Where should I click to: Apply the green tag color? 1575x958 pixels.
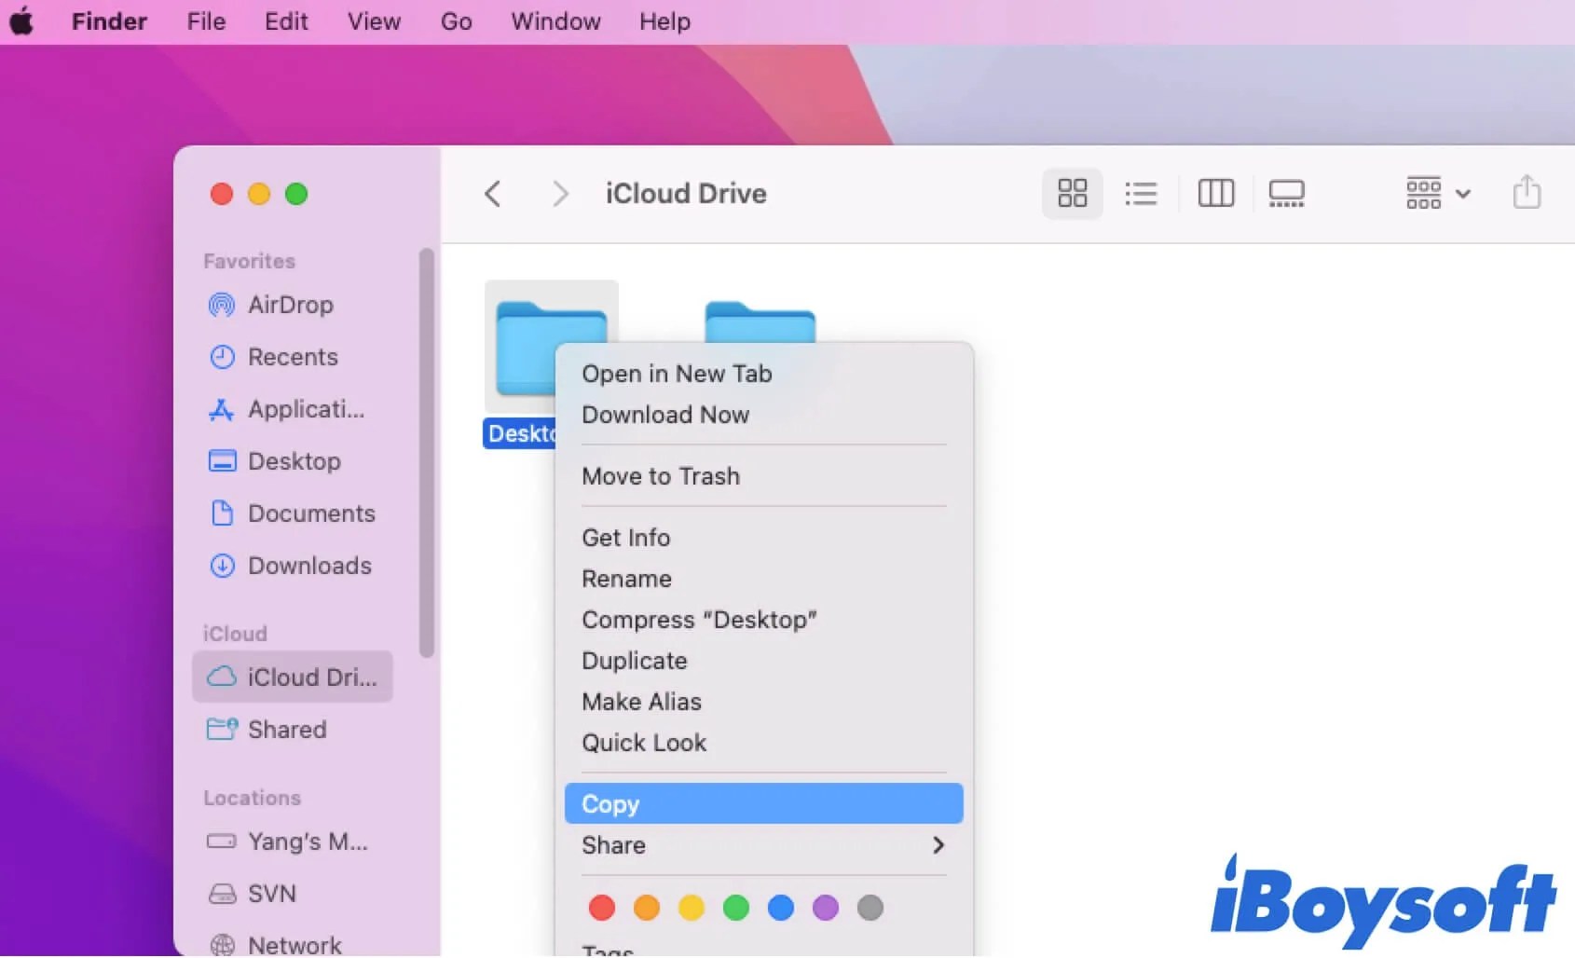[x=736, y=908]
